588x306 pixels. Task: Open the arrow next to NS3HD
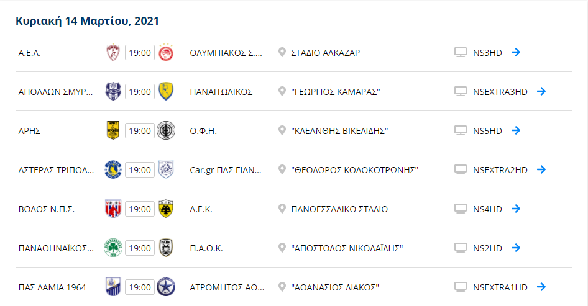[516, 52]
